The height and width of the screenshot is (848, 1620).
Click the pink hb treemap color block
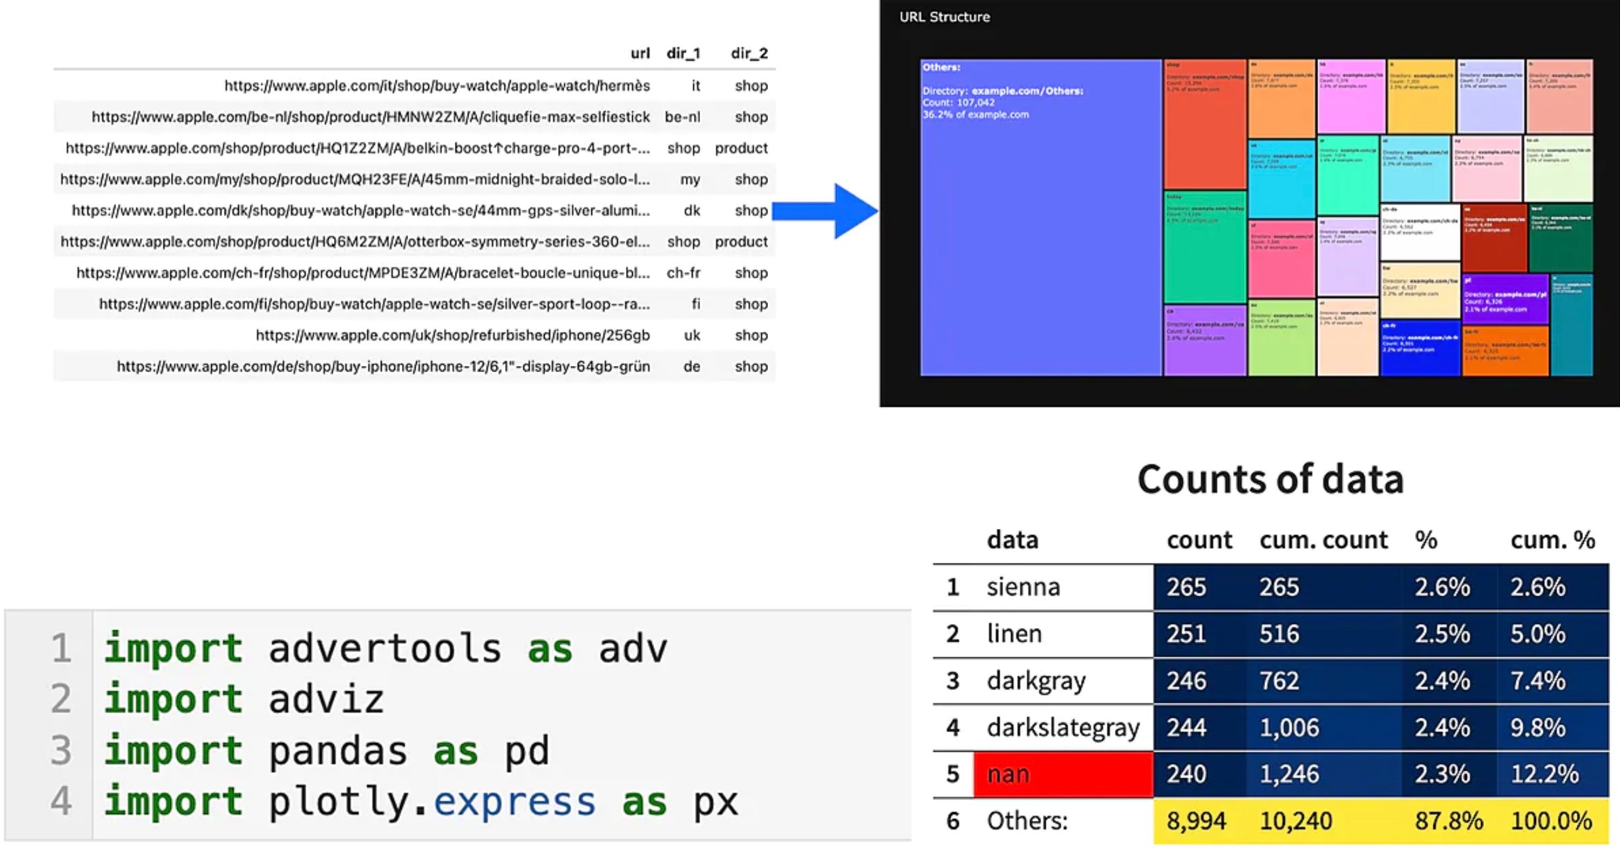pos(1351,98)
